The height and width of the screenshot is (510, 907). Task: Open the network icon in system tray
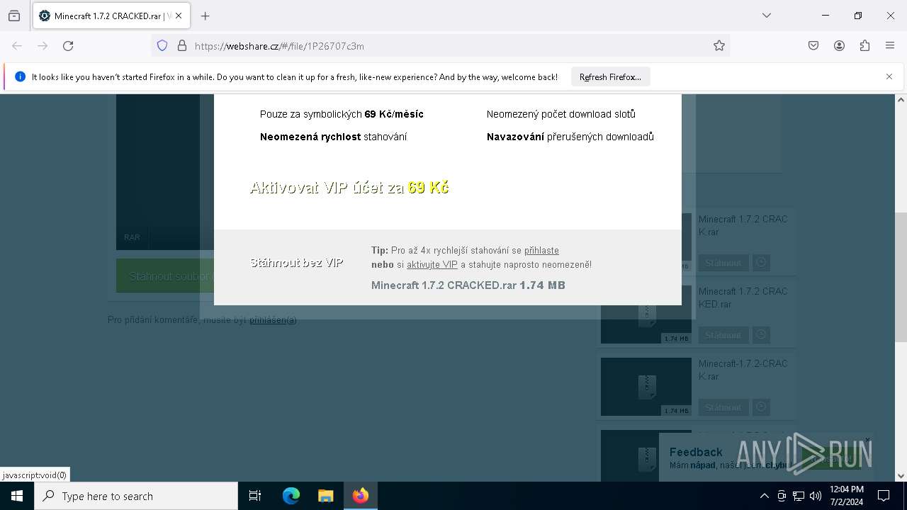(799, 496)
